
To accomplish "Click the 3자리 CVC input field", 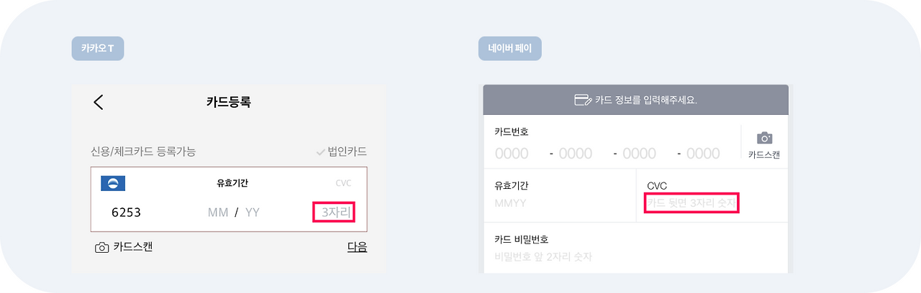I will (335, 213).
